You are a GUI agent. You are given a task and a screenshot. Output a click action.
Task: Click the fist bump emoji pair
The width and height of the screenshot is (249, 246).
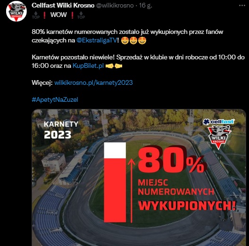[x=114, y=66]
